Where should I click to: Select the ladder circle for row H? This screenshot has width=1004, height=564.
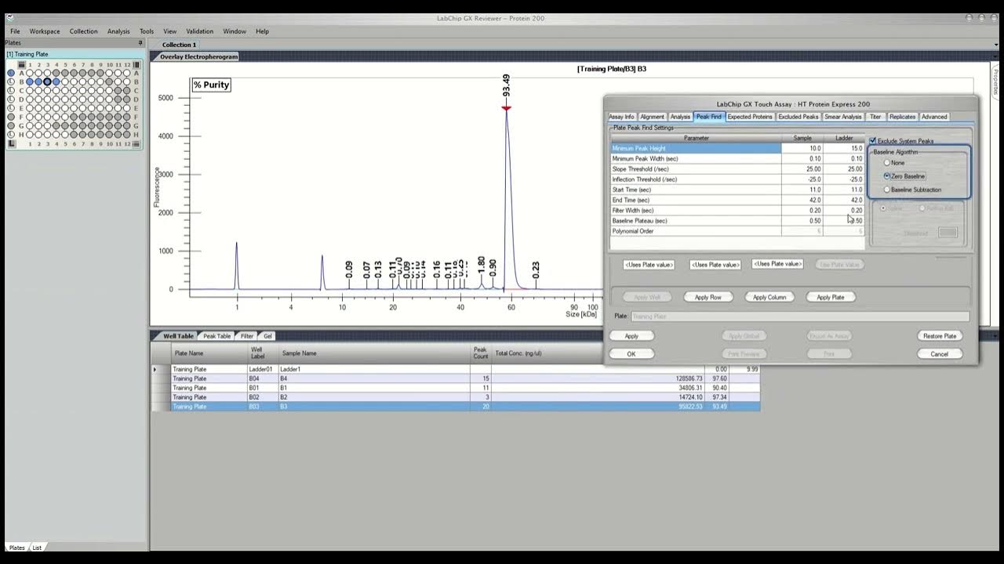[11, 135]
